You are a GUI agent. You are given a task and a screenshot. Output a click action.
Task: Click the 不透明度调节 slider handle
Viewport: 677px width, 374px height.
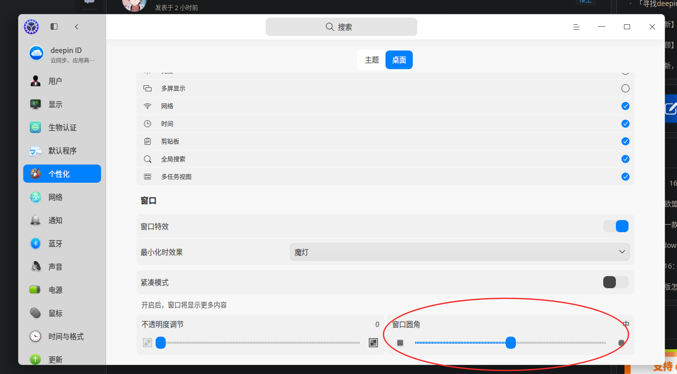(161, 343)
